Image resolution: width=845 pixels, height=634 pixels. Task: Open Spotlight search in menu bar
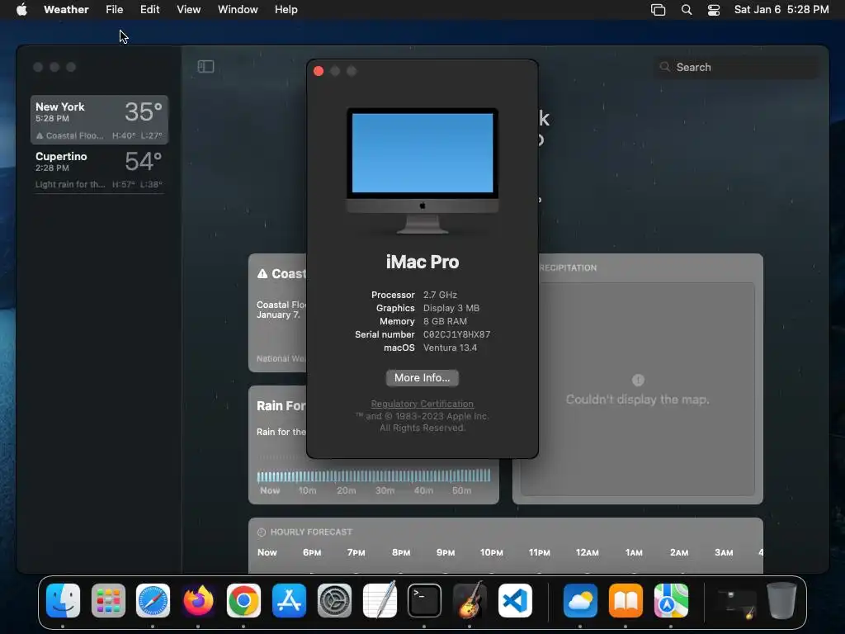686,10
